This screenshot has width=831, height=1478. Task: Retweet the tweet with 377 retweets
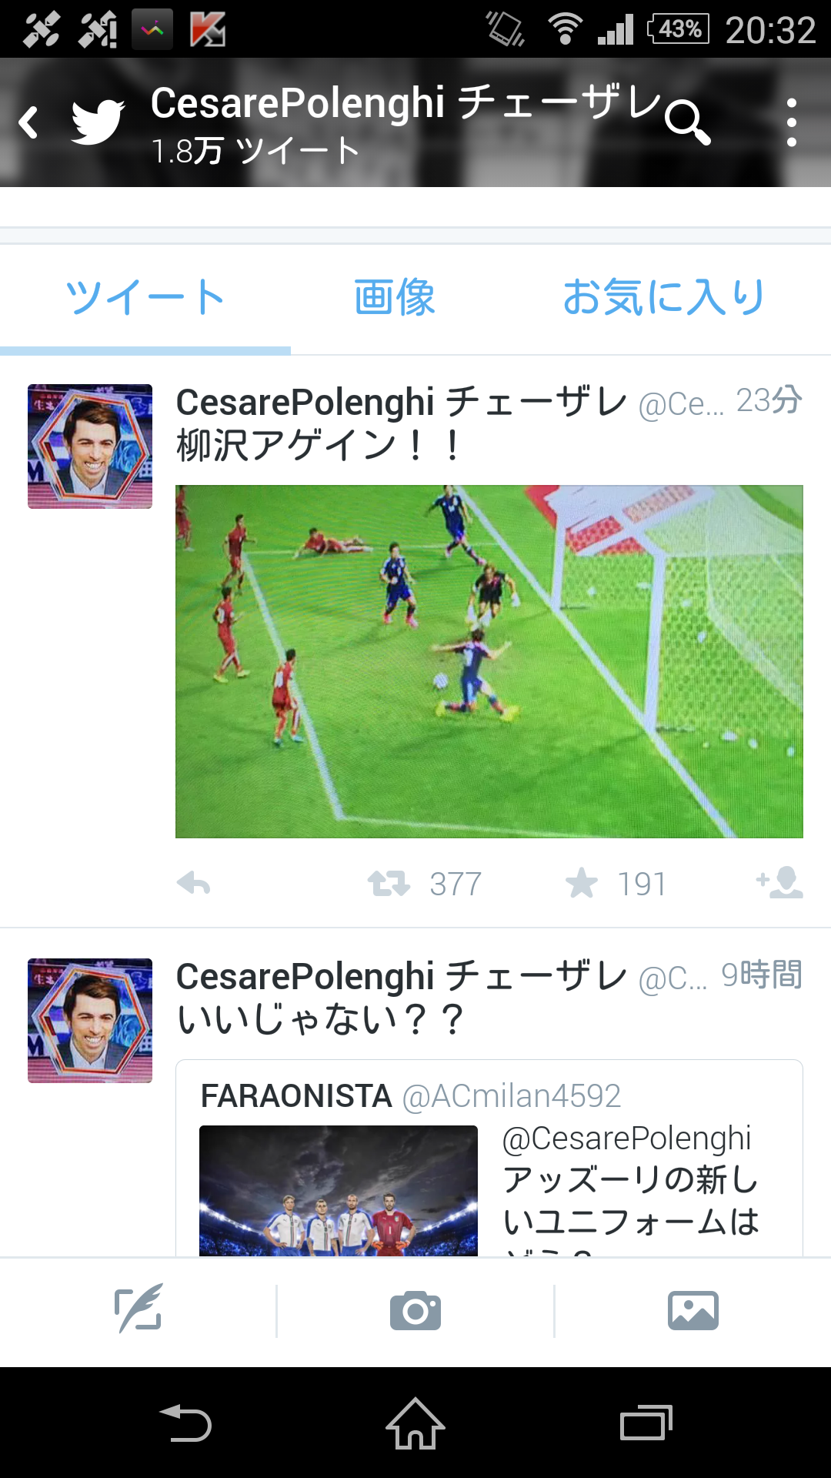[x=389, y=884]
